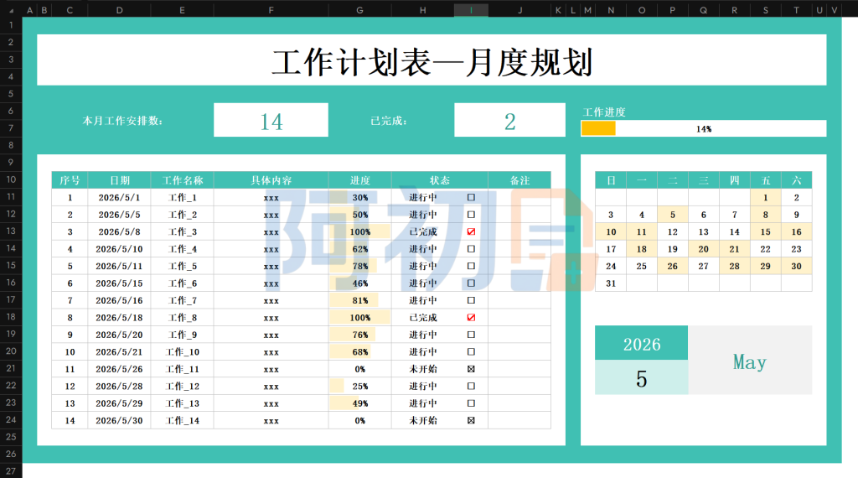Select the 已完成 status of 工作_8
This screenshot has height=478, width=858.
coord(423,318)
